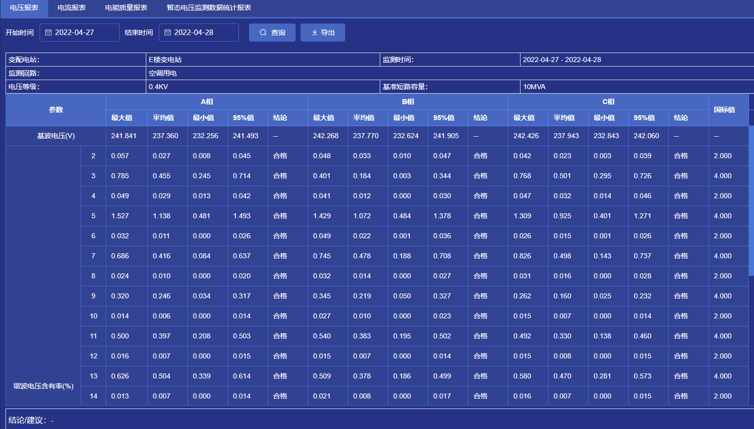This screenshot has height=429, width=754.
Task: Click the value 0.826 in harmonic 7 row
Action: tap(523, 256)
